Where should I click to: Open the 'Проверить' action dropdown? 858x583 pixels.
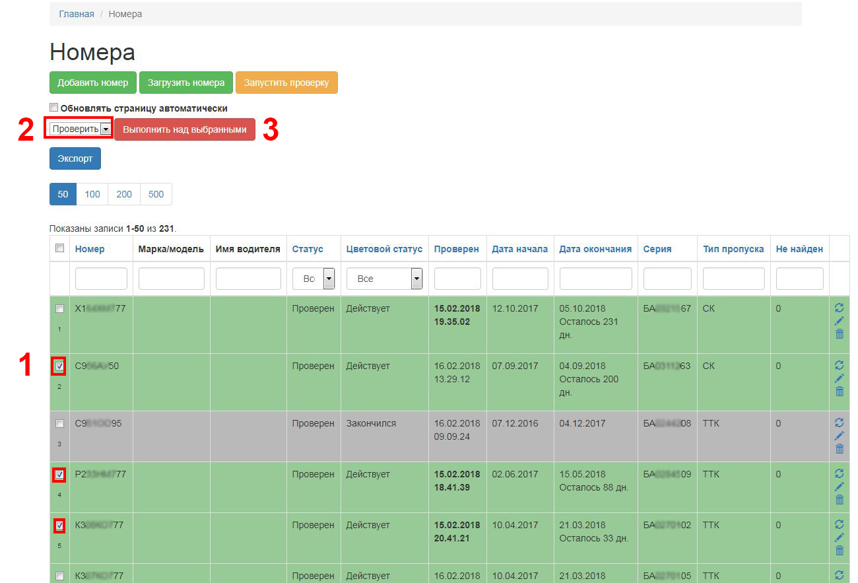[80, 129]
